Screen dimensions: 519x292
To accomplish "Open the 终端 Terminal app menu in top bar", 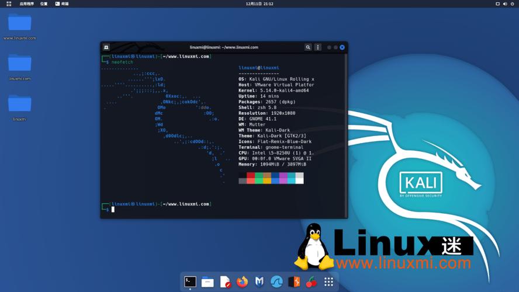I will [x=62, y=4].
